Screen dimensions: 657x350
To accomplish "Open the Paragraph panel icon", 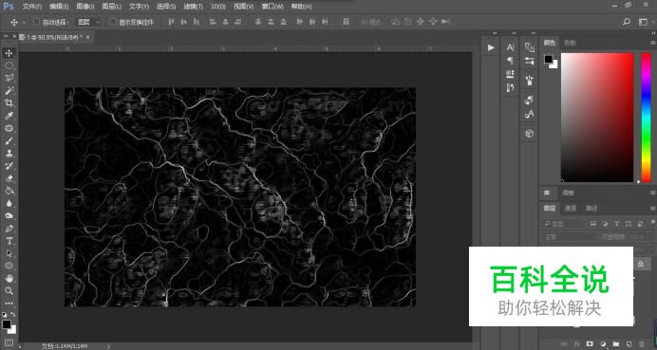I will coord(510,61).
